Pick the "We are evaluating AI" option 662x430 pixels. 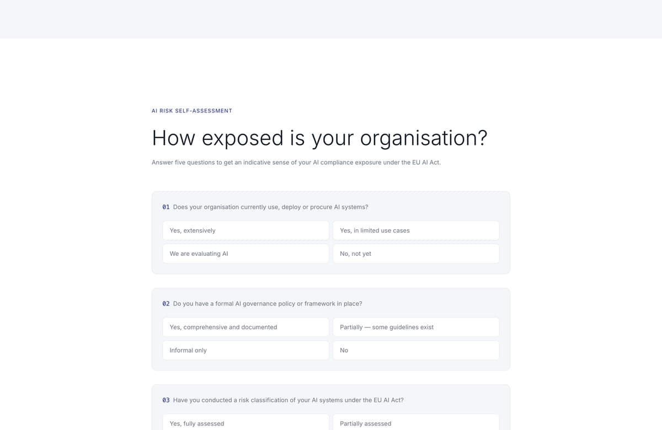pos(245,254)
